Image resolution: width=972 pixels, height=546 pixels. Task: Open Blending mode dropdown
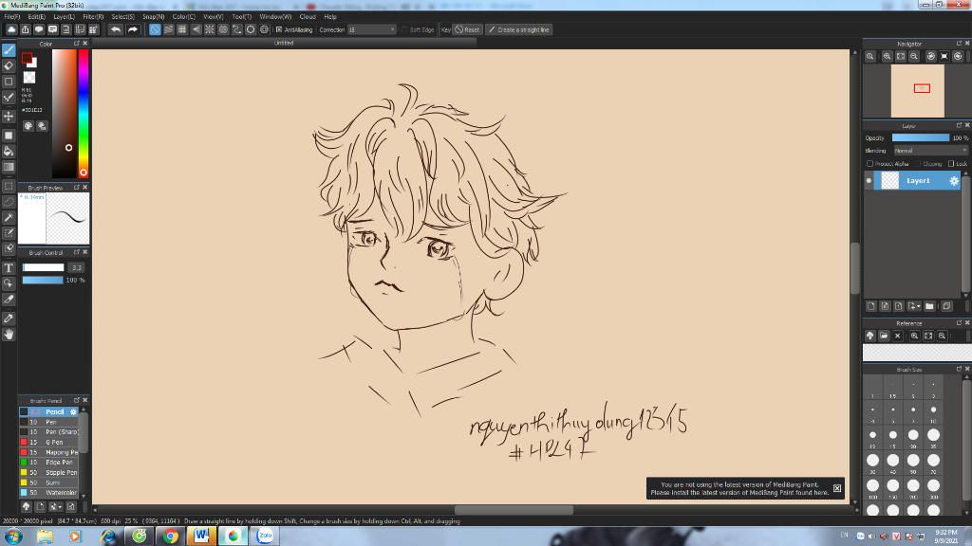tap(930, 151)
